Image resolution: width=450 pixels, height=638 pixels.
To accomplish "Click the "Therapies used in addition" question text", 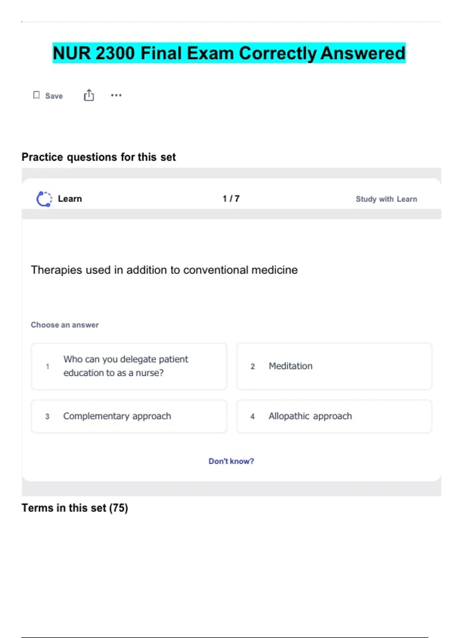I will point(164,270).
